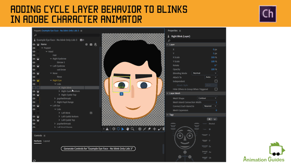
Task: Switch to the Perform tab
Action: 38,141
